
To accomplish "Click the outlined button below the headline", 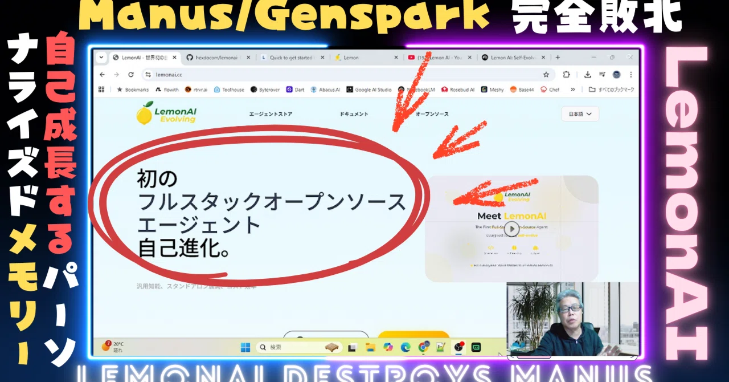I will pyautogui.click(x=326, y=335).
